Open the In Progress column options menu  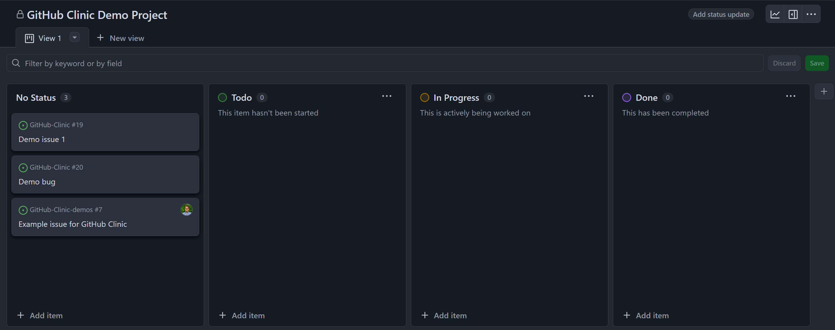[588, 96]
